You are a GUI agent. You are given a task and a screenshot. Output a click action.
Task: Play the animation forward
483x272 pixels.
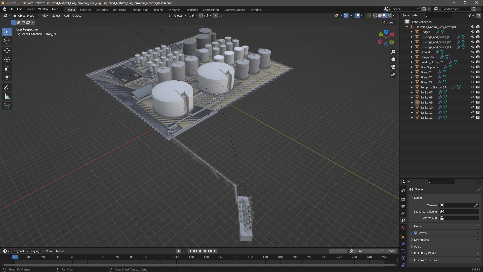[x=205, y=251]
